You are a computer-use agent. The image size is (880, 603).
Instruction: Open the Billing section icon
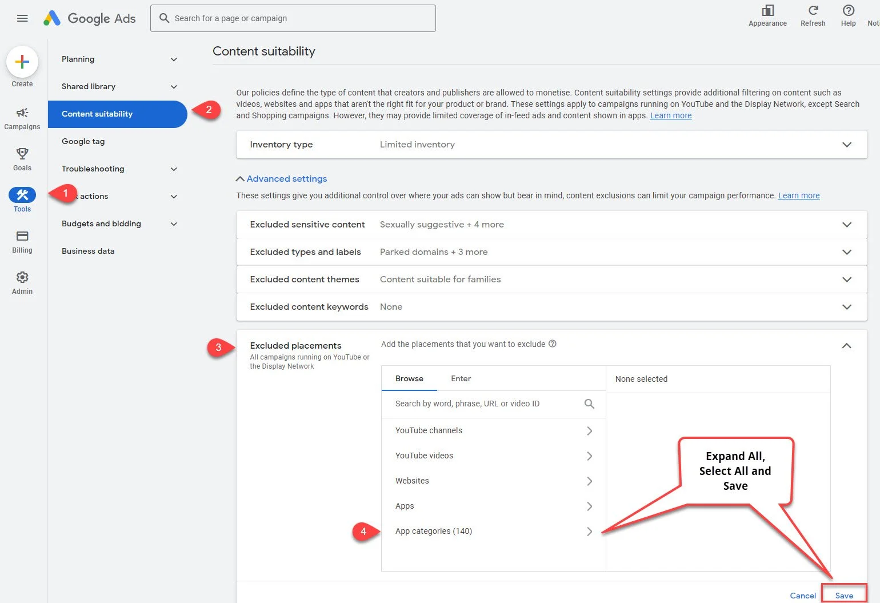pos(22,235)
